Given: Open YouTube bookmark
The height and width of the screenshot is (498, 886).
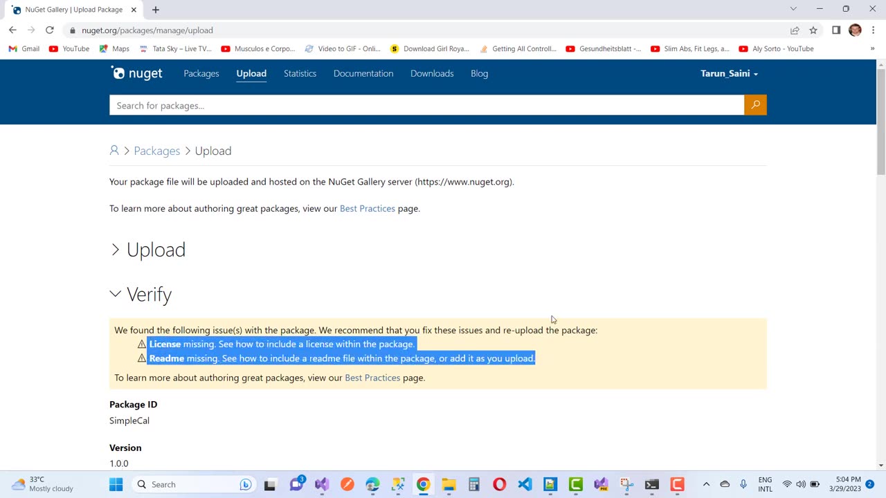Looking at the screenshot, I should pyautogui.click(x=69, y=49).
